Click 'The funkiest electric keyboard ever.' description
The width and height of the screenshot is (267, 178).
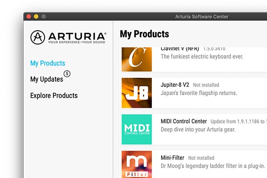(202, 57)
